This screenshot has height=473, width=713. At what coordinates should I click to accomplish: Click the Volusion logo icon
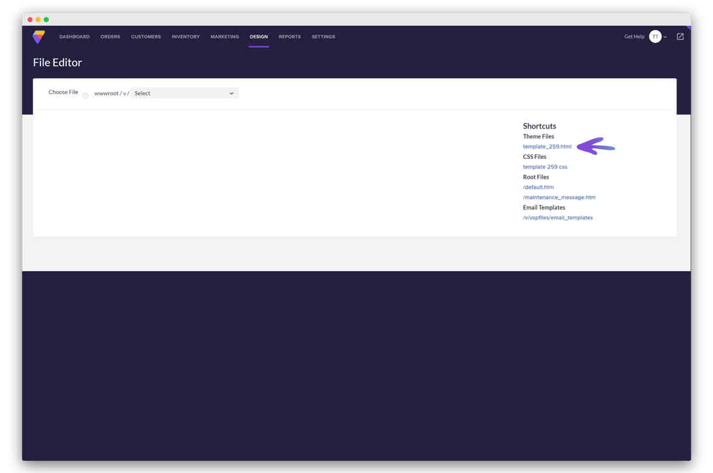click(38, 37)
